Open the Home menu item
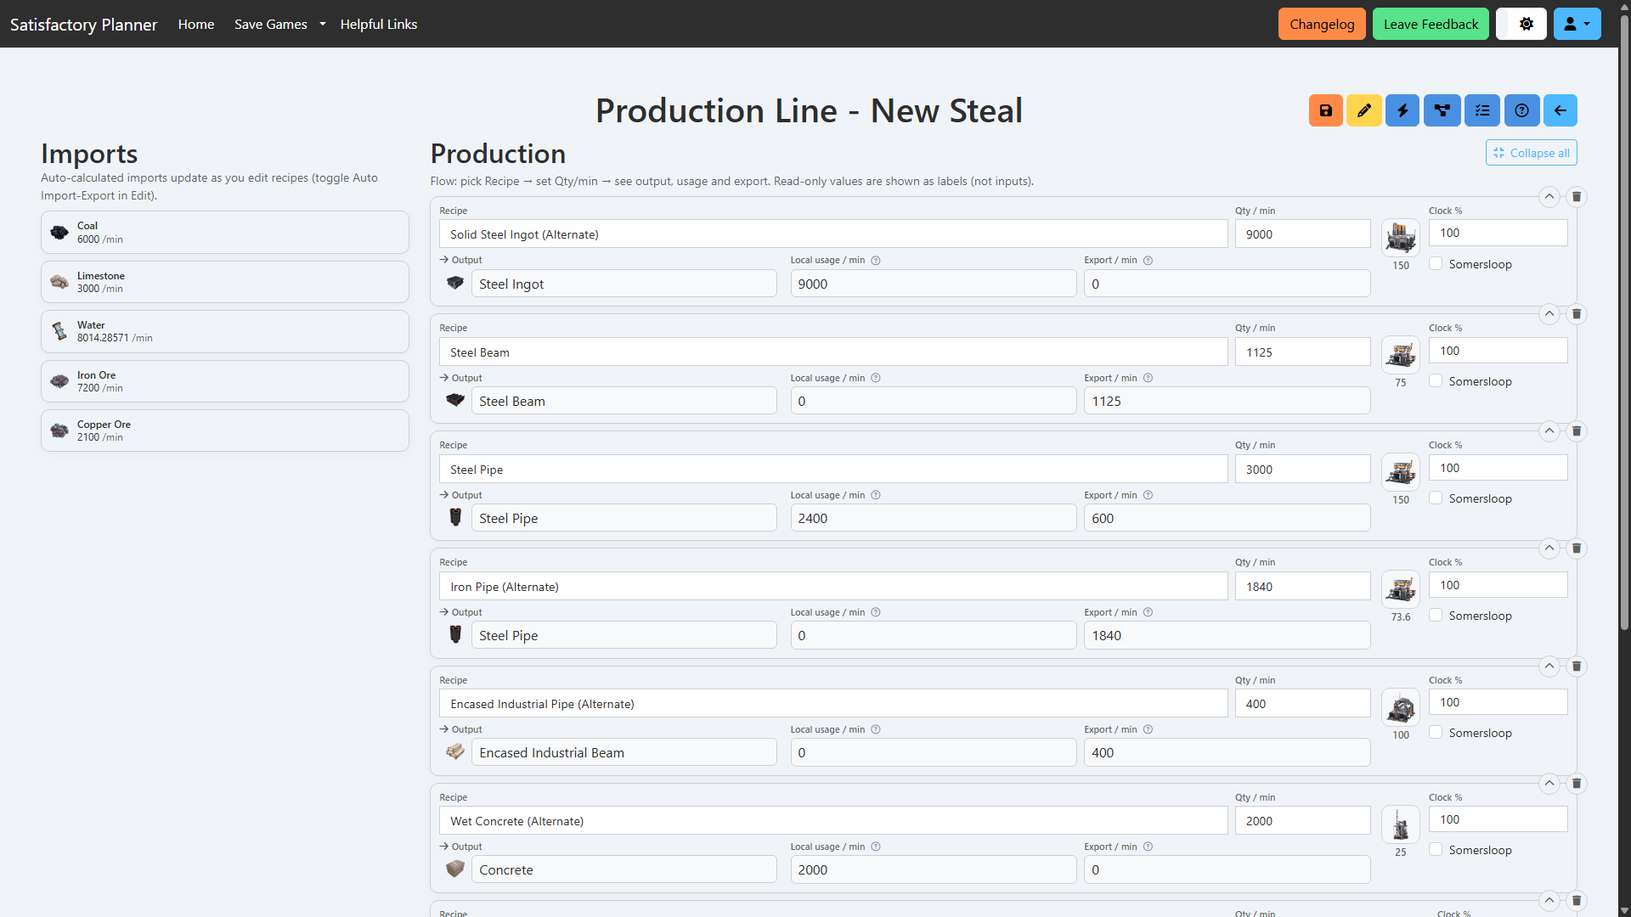 (195, 24)
